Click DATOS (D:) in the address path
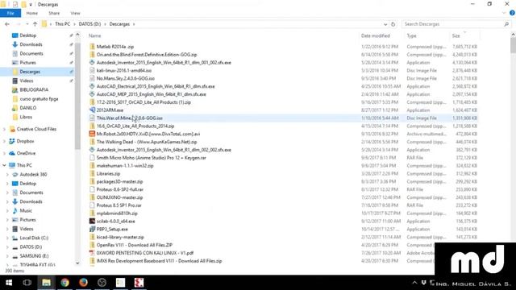 [89, 24]
